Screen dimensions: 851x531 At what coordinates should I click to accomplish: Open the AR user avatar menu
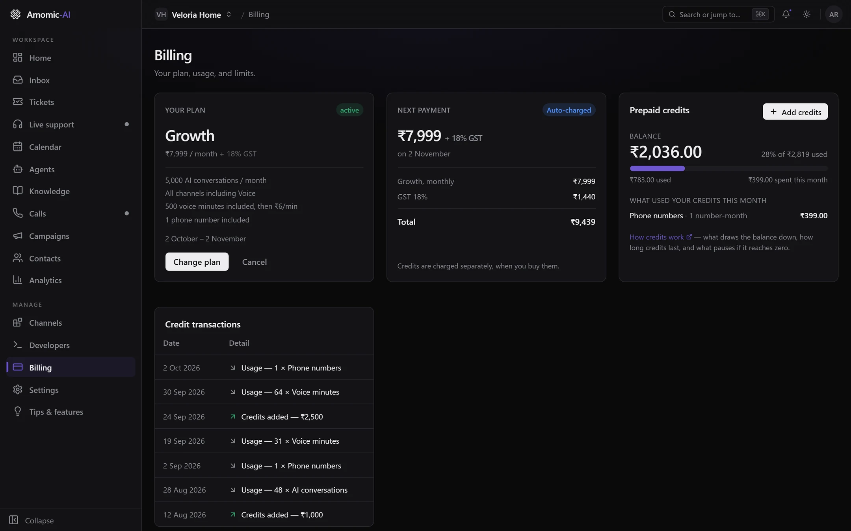click(x=834, y=15)
